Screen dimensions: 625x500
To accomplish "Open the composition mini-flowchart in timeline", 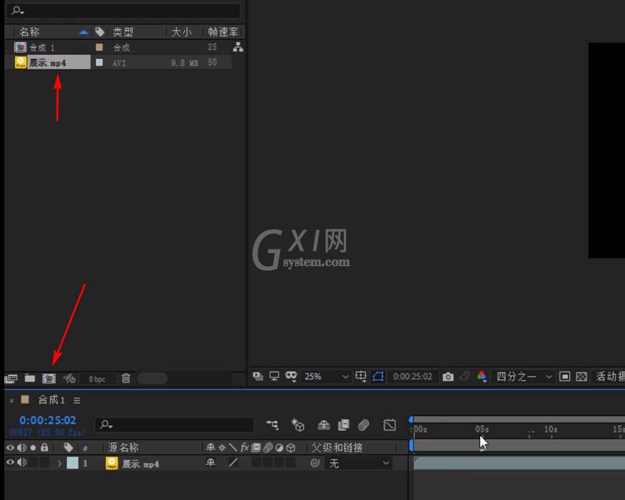I will (x=272, y=425).
